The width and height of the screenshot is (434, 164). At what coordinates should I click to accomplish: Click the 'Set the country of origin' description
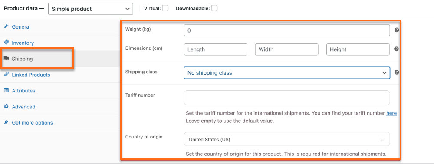coord(286,154)
